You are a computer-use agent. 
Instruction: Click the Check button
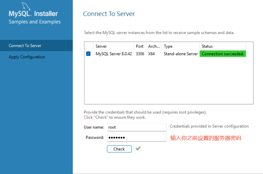click(x=119, y=149)
